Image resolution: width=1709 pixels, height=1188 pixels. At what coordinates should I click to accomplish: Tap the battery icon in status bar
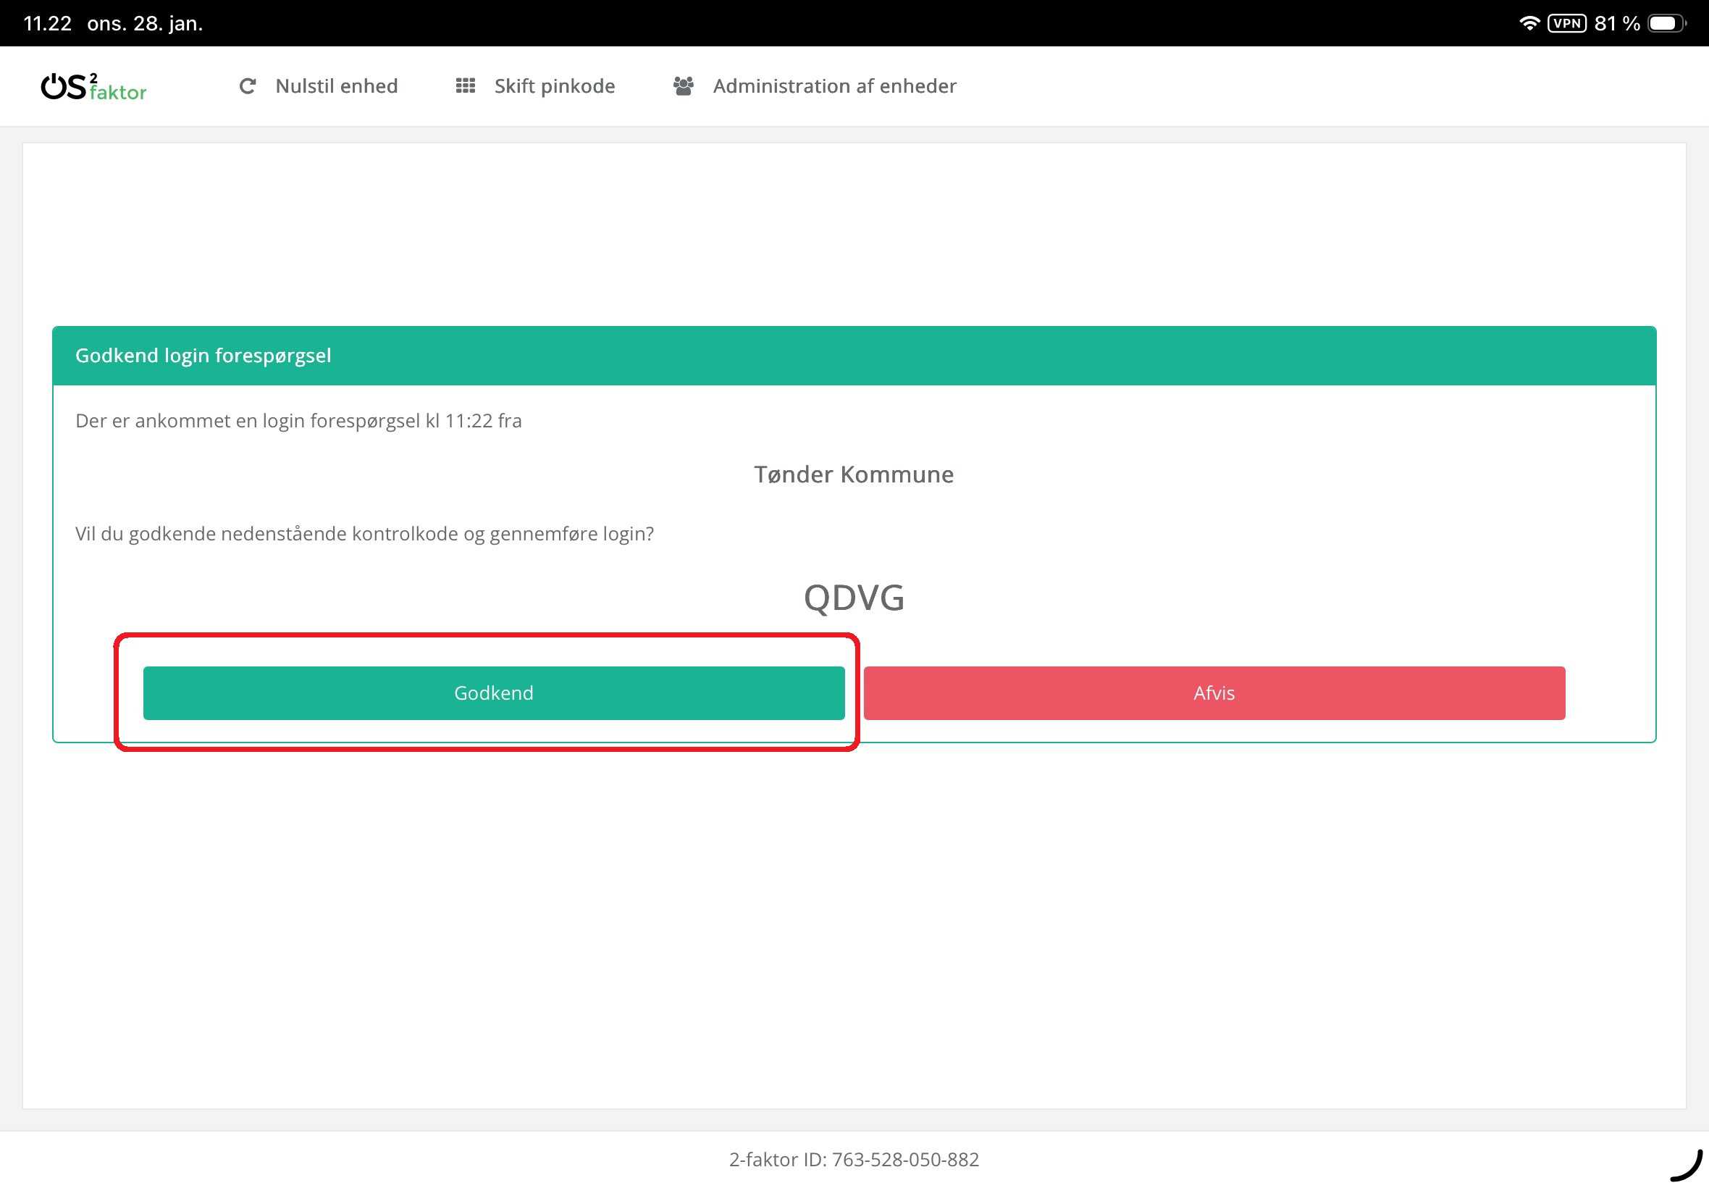pyautogui.click(x=1666, y=23)
